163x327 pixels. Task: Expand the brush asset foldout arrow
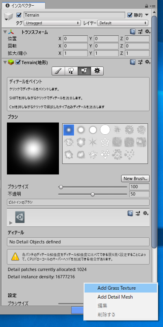[11, 223]
